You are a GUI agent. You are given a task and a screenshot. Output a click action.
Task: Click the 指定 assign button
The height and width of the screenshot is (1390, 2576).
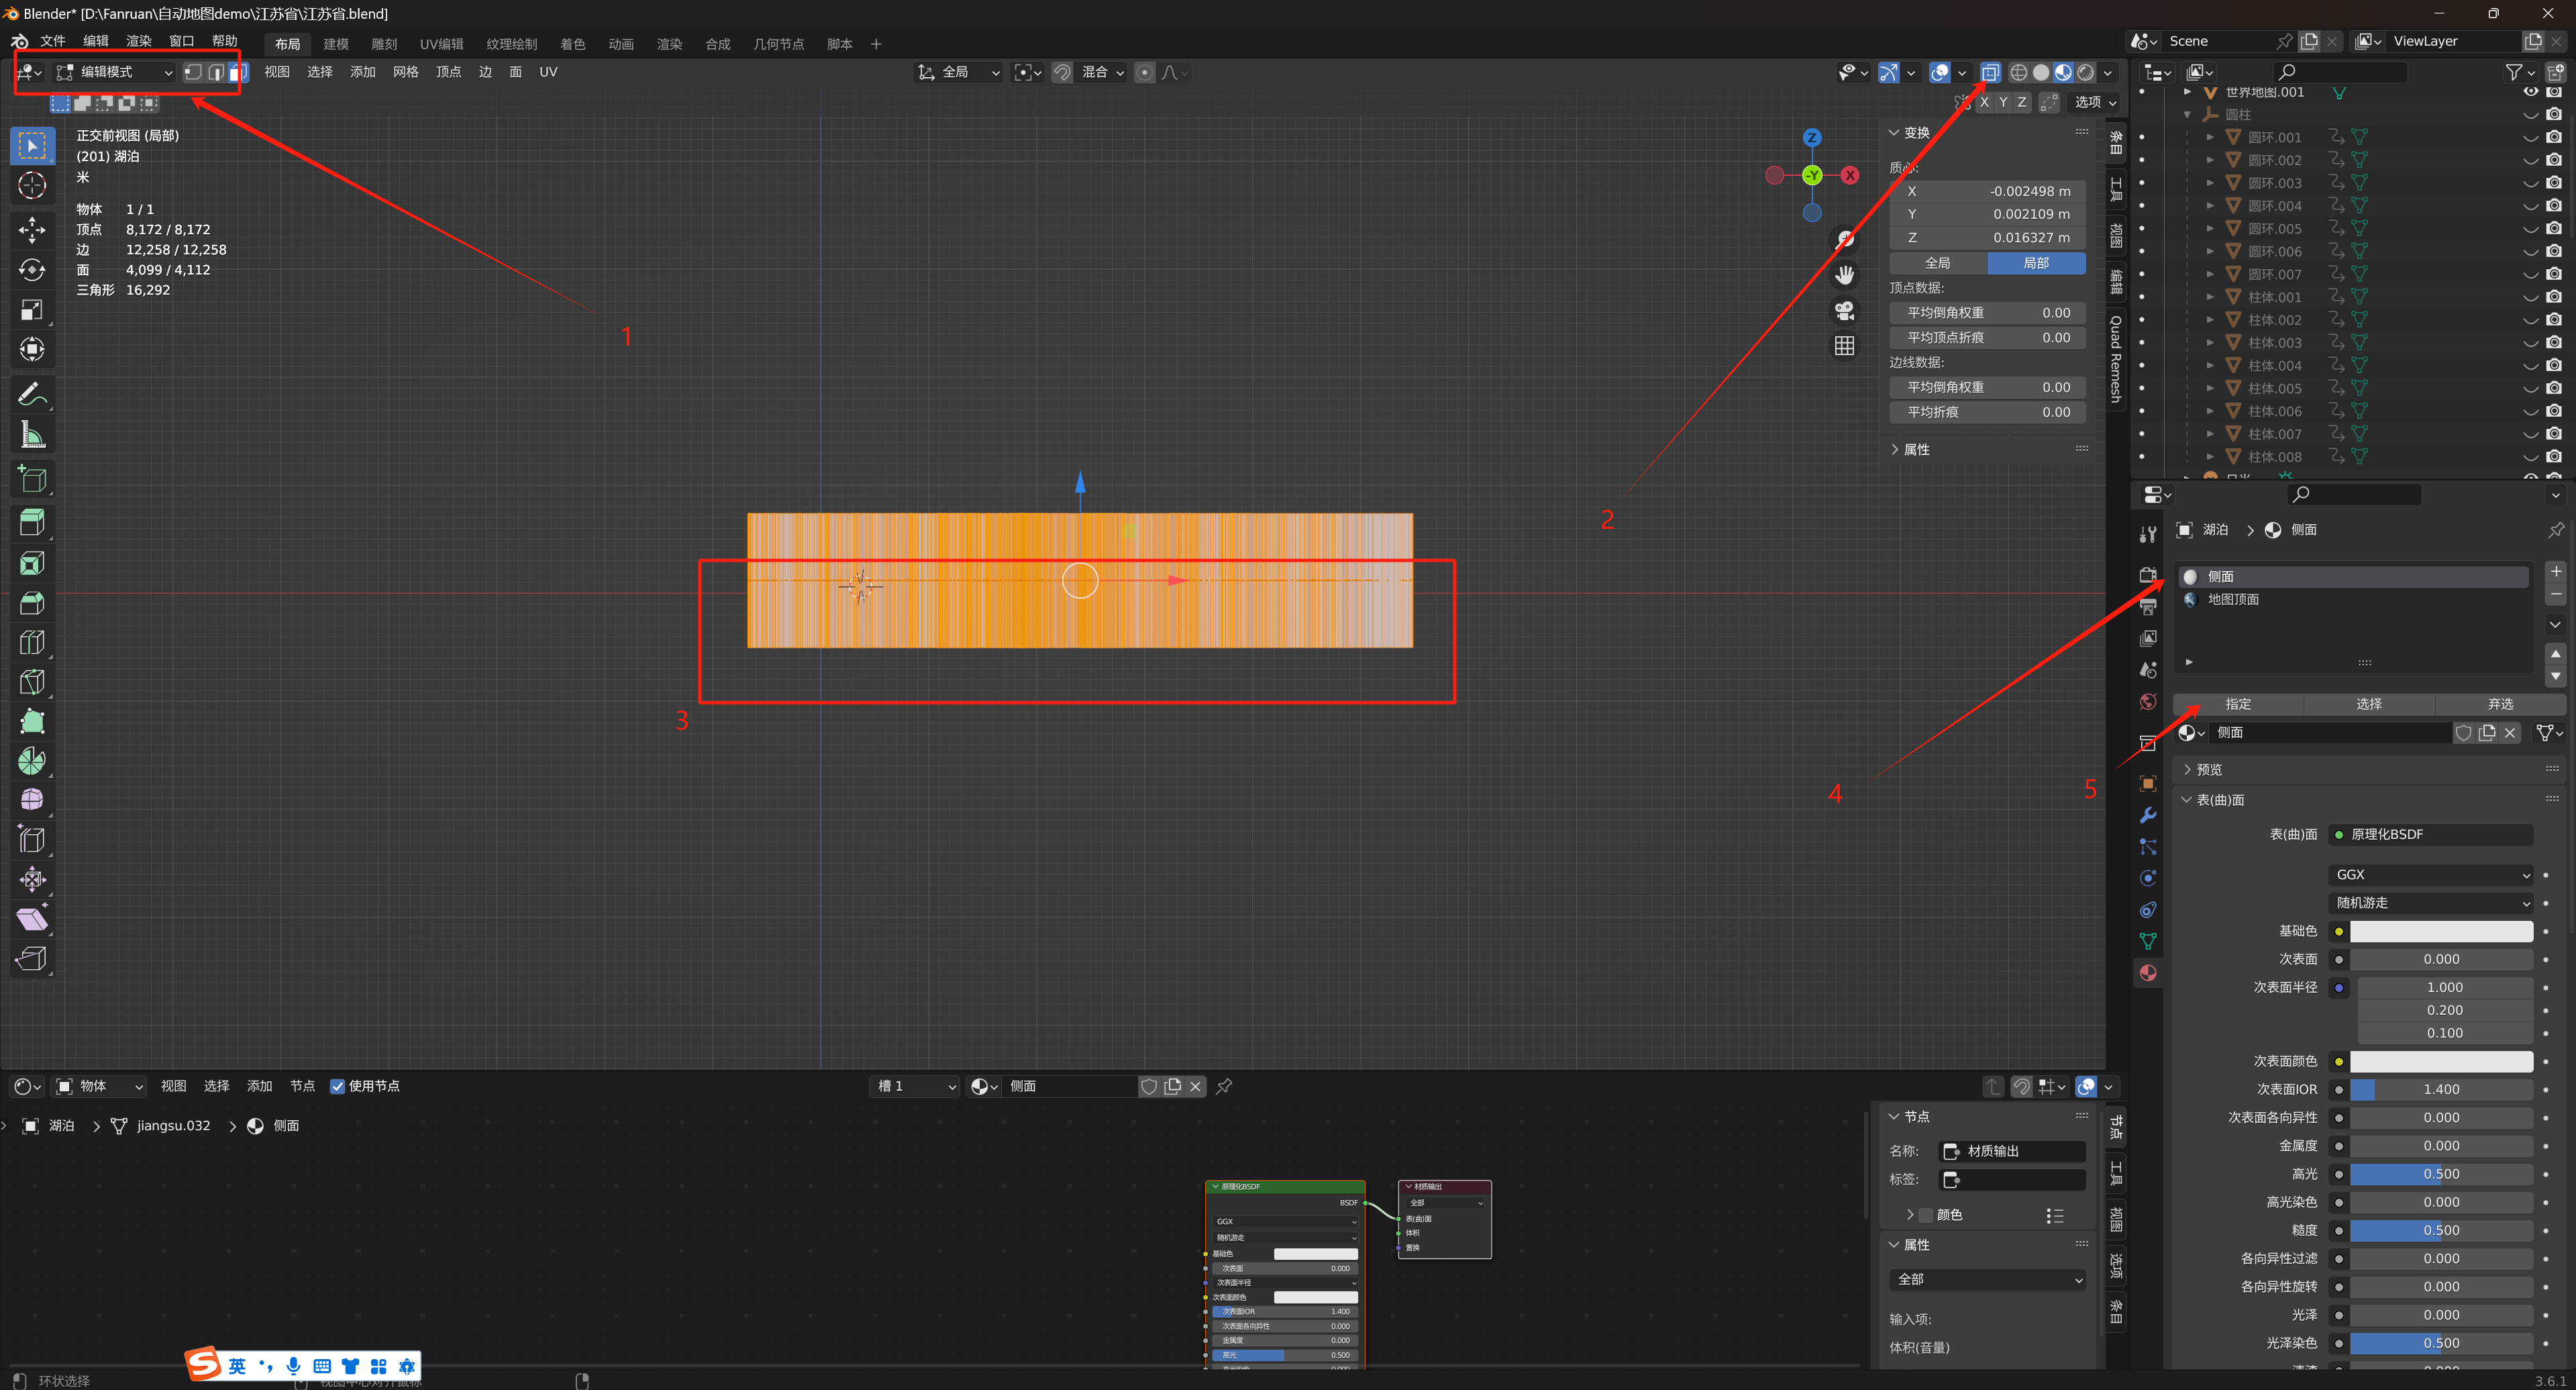(2238, 704)
